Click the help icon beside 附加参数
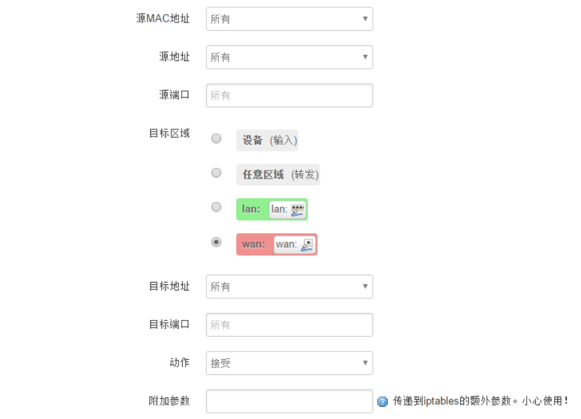The width and height of the screenshot is (581, 419). click(x=384, y=400)
